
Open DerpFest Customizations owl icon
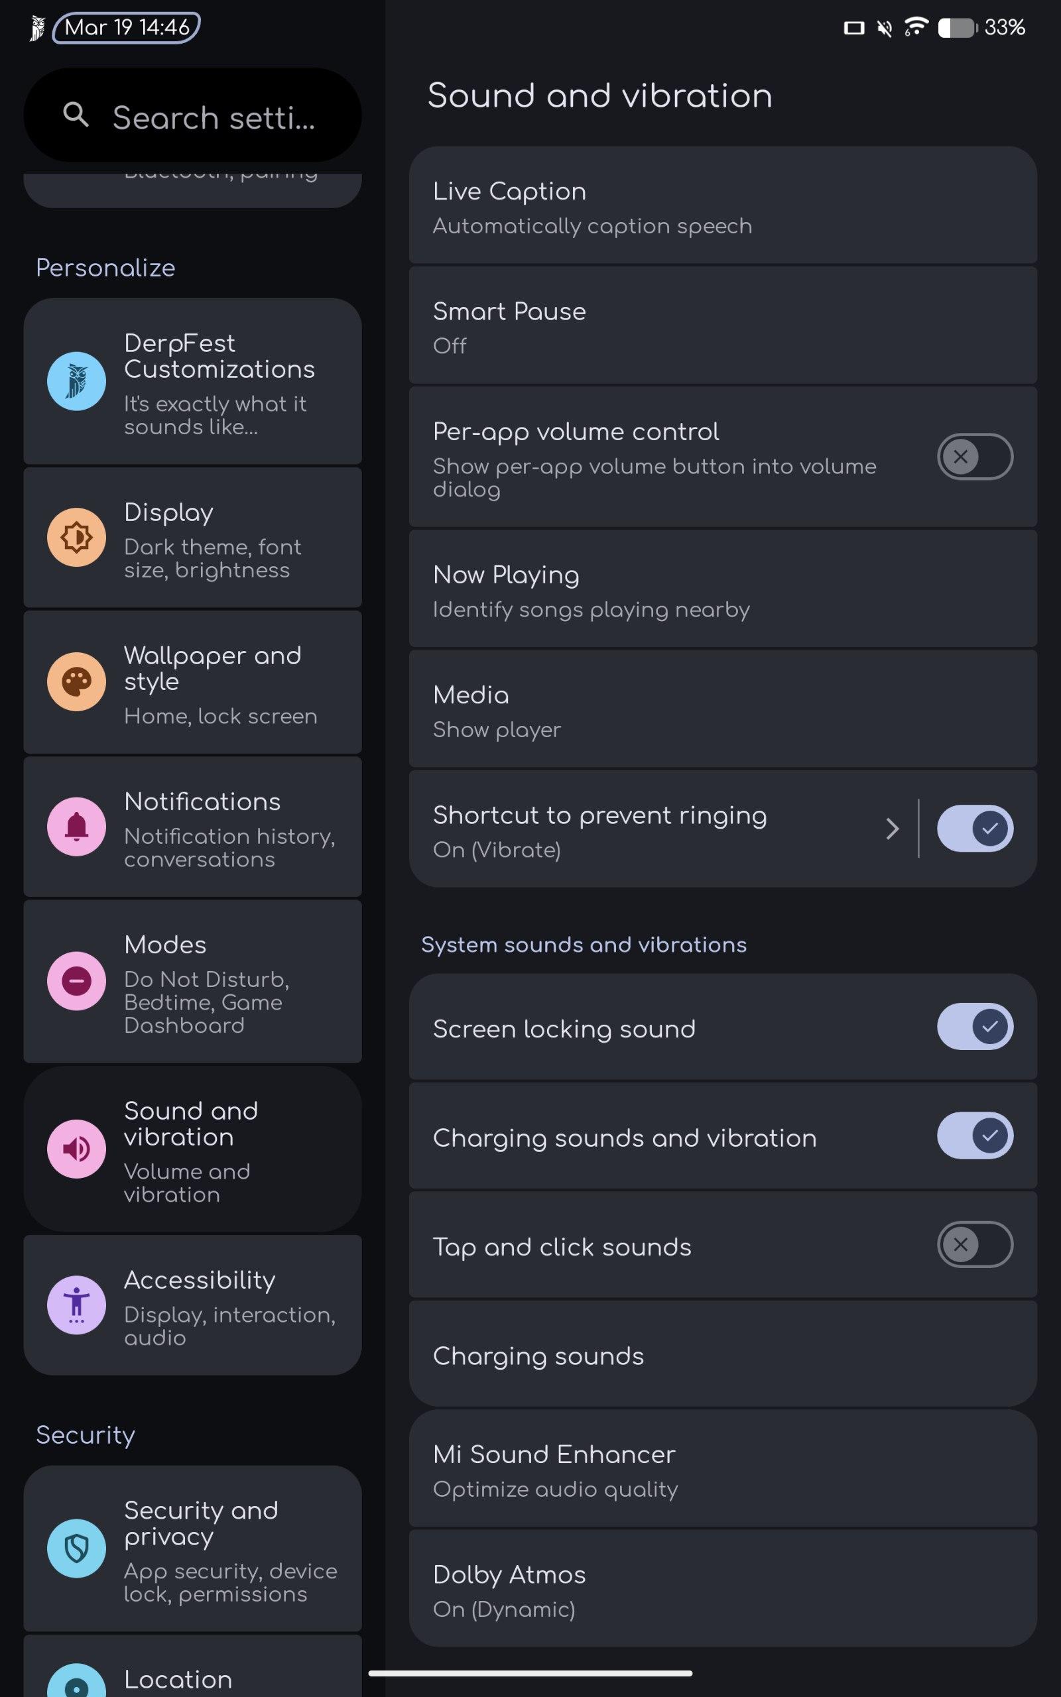pos(76,381)
